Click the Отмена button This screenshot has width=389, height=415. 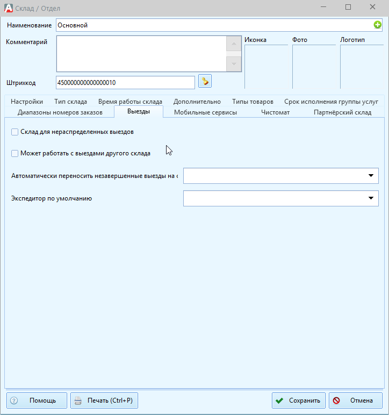coord(355,400)
